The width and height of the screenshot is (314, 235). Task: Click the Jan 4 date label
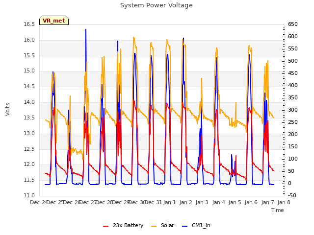218,202
